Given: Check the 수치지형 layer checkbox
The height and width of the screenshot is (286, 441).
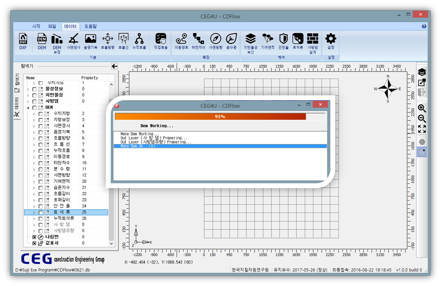Looking at the screenshot, I should coord(41,114).
